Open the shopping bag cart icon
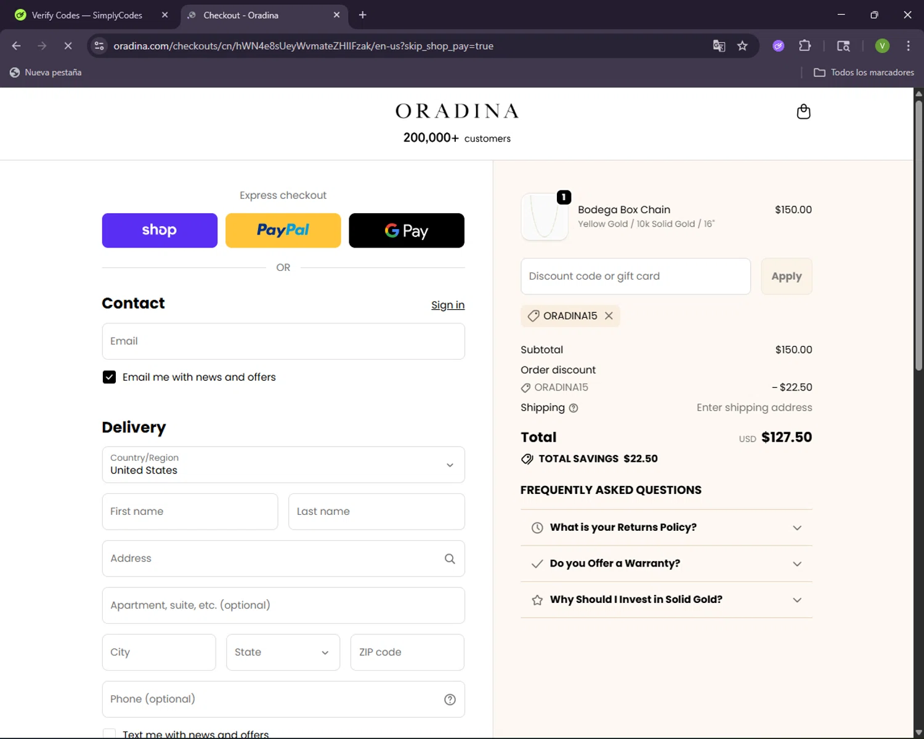The image size is (924, 739). coord(803,111)
